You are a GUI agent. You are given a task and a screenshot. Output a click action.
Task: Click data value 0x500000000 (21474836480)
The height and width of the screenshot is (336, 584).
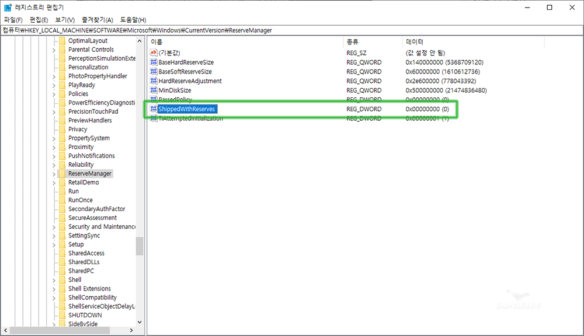coord(446,90)
